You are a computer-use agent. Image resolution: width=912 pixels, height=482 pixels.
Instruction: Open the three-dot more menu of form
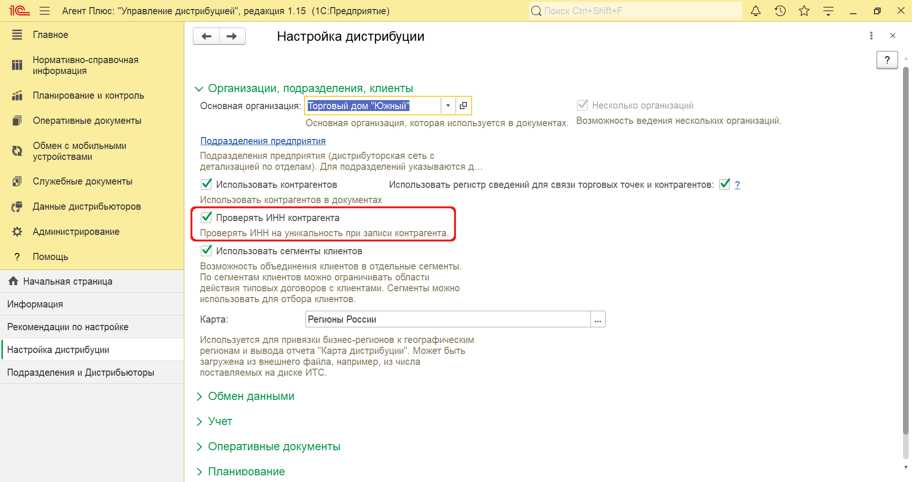pos(871,36)
